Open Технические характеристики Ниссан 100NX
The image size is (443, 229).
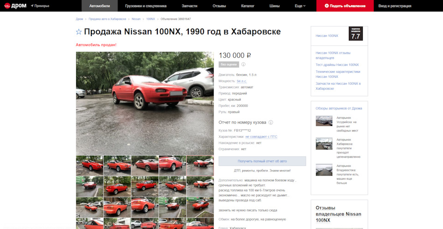click(338, 74)
